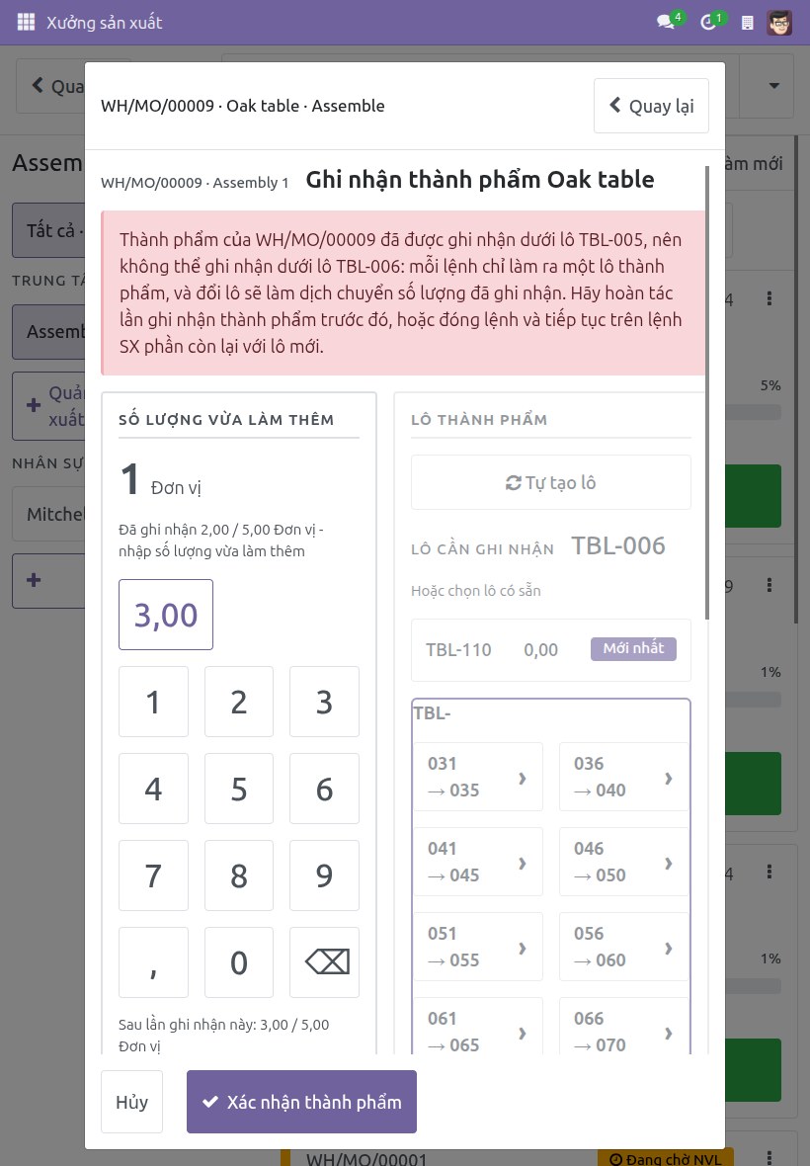This screenshot has width=810, height=1166.
Task: Expand lot range 056 → 060
Action: (x=624, y=947)
